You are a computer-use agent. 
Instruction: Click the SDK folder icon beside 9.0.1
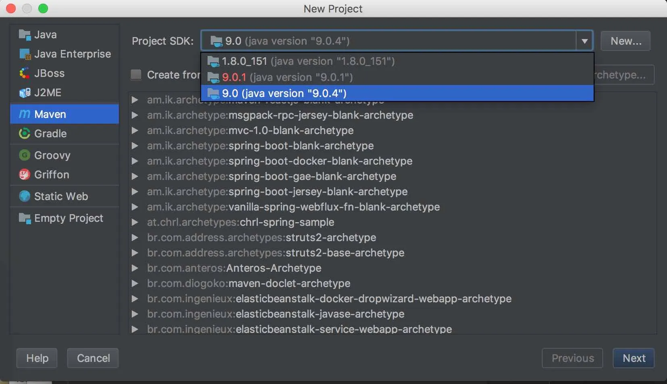[x=213, y=77]
